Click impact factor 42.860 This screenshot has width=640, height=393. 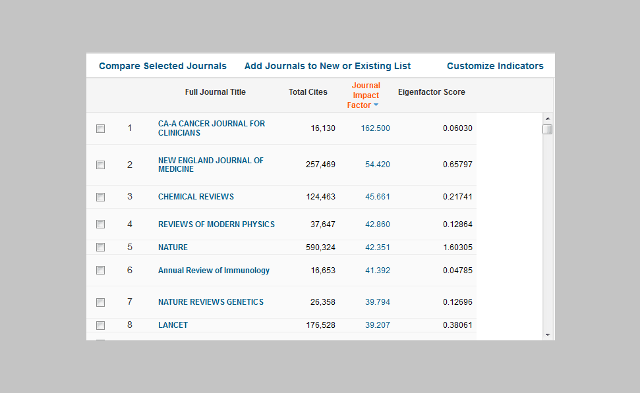378,224
